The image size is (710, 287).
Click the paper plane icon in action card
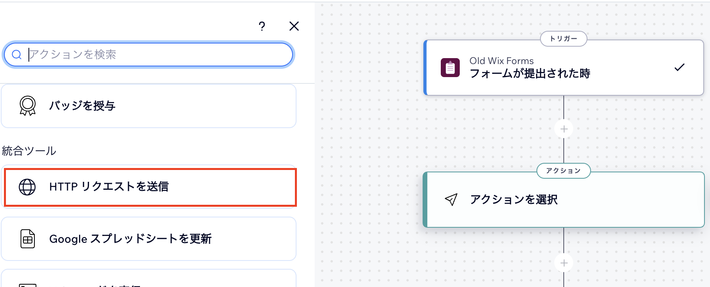(x=451, y=199)
